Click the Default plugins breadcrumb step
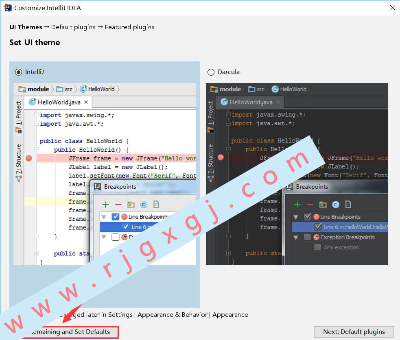The height and width of the screenshot is (340, 400). tap(73, 27)
